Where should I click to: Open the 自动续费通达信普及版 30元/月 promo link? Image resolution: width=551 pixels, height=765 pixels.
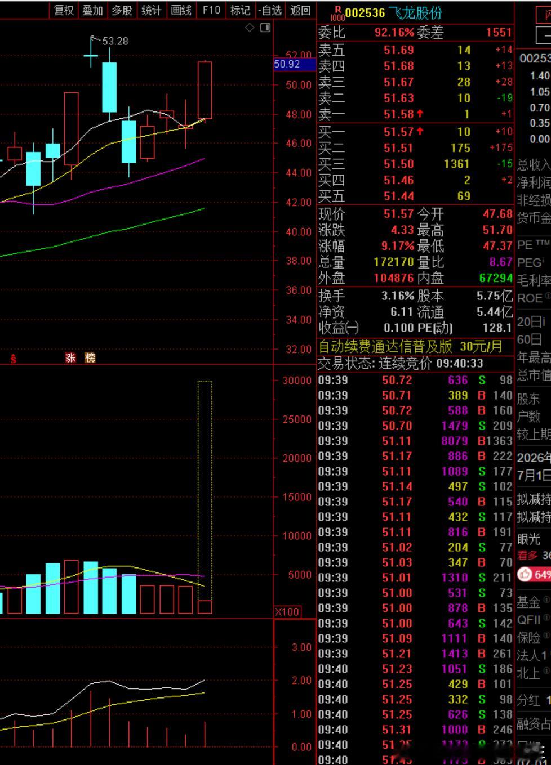click(x=410, y=346)
